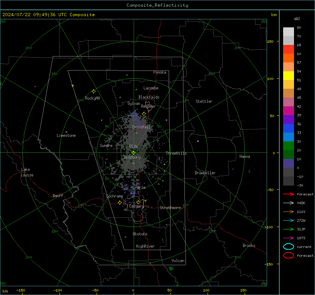
Task: Click the Vulcan town label
Action: click(x=178, y=261)
